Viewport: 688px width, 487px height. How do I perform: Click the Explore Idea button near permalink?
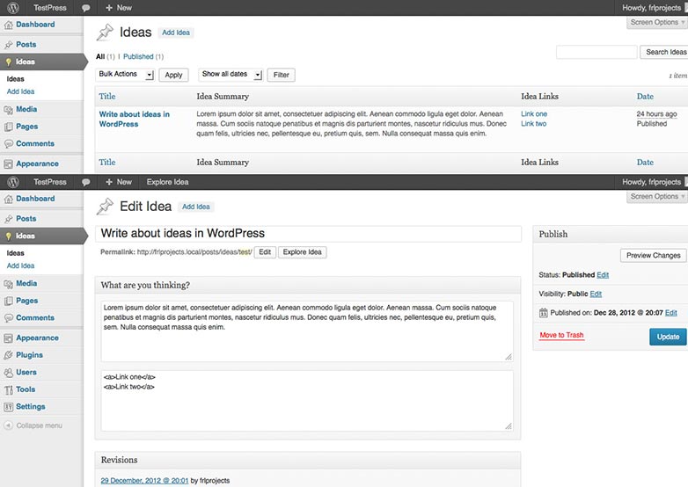tap(302, 252)
